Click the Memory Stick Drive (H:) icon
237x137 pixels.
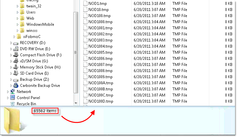pos(16,67)
